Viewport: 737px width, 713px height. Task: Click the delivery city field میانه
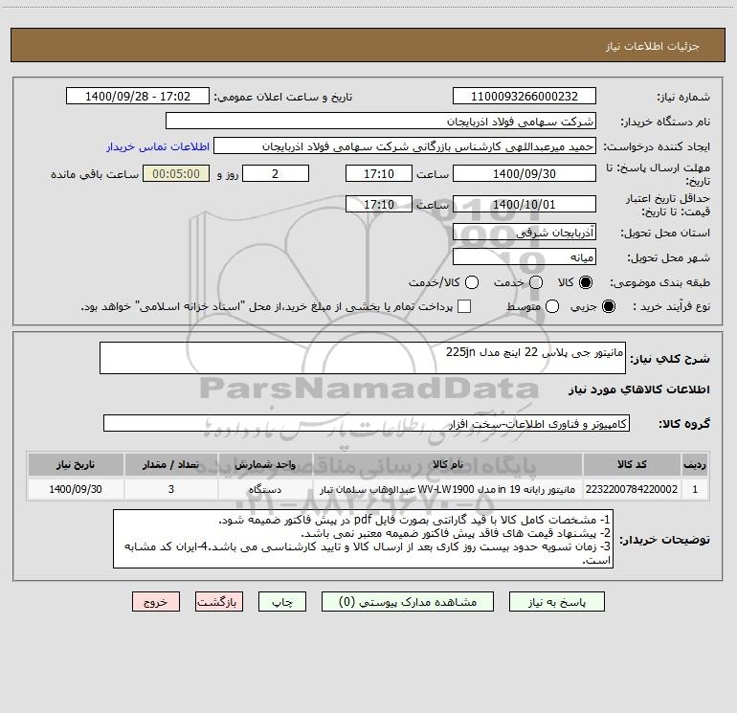tap(525, 256)
